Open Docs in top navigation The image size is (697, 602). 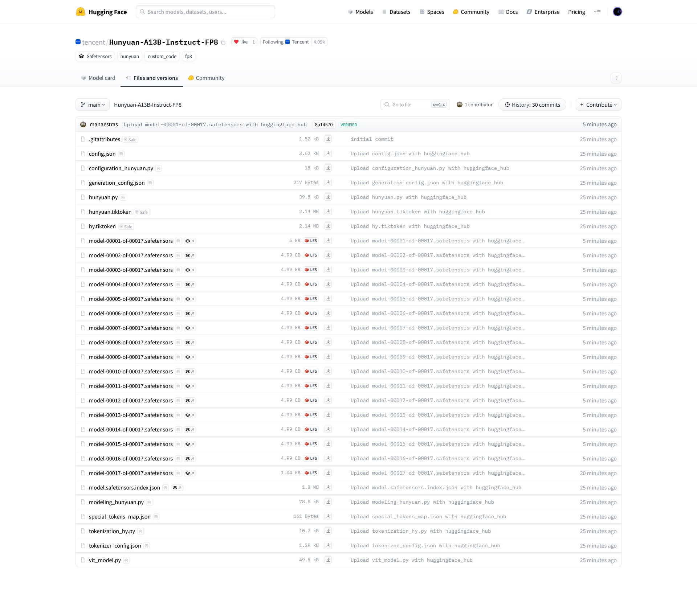(508, 12)
